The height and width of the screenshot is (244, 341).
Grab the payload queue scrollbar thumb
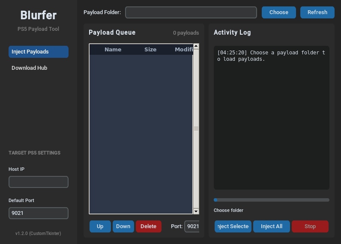196,129
